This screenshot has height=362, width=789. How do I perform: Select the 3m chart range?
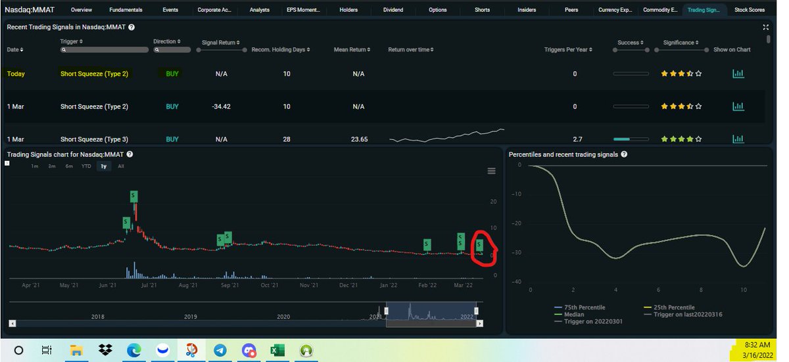tap(52, 166)
